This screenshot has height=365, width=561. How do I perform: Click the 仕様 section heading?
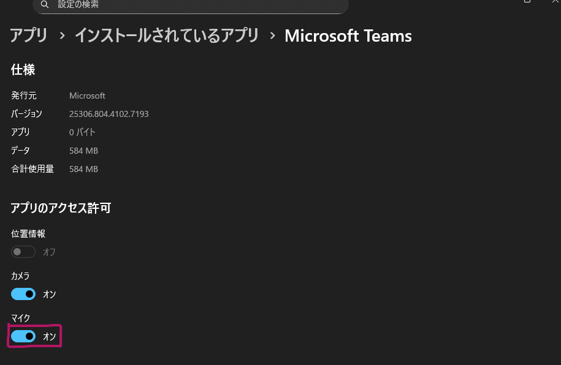tap(23, 70)
